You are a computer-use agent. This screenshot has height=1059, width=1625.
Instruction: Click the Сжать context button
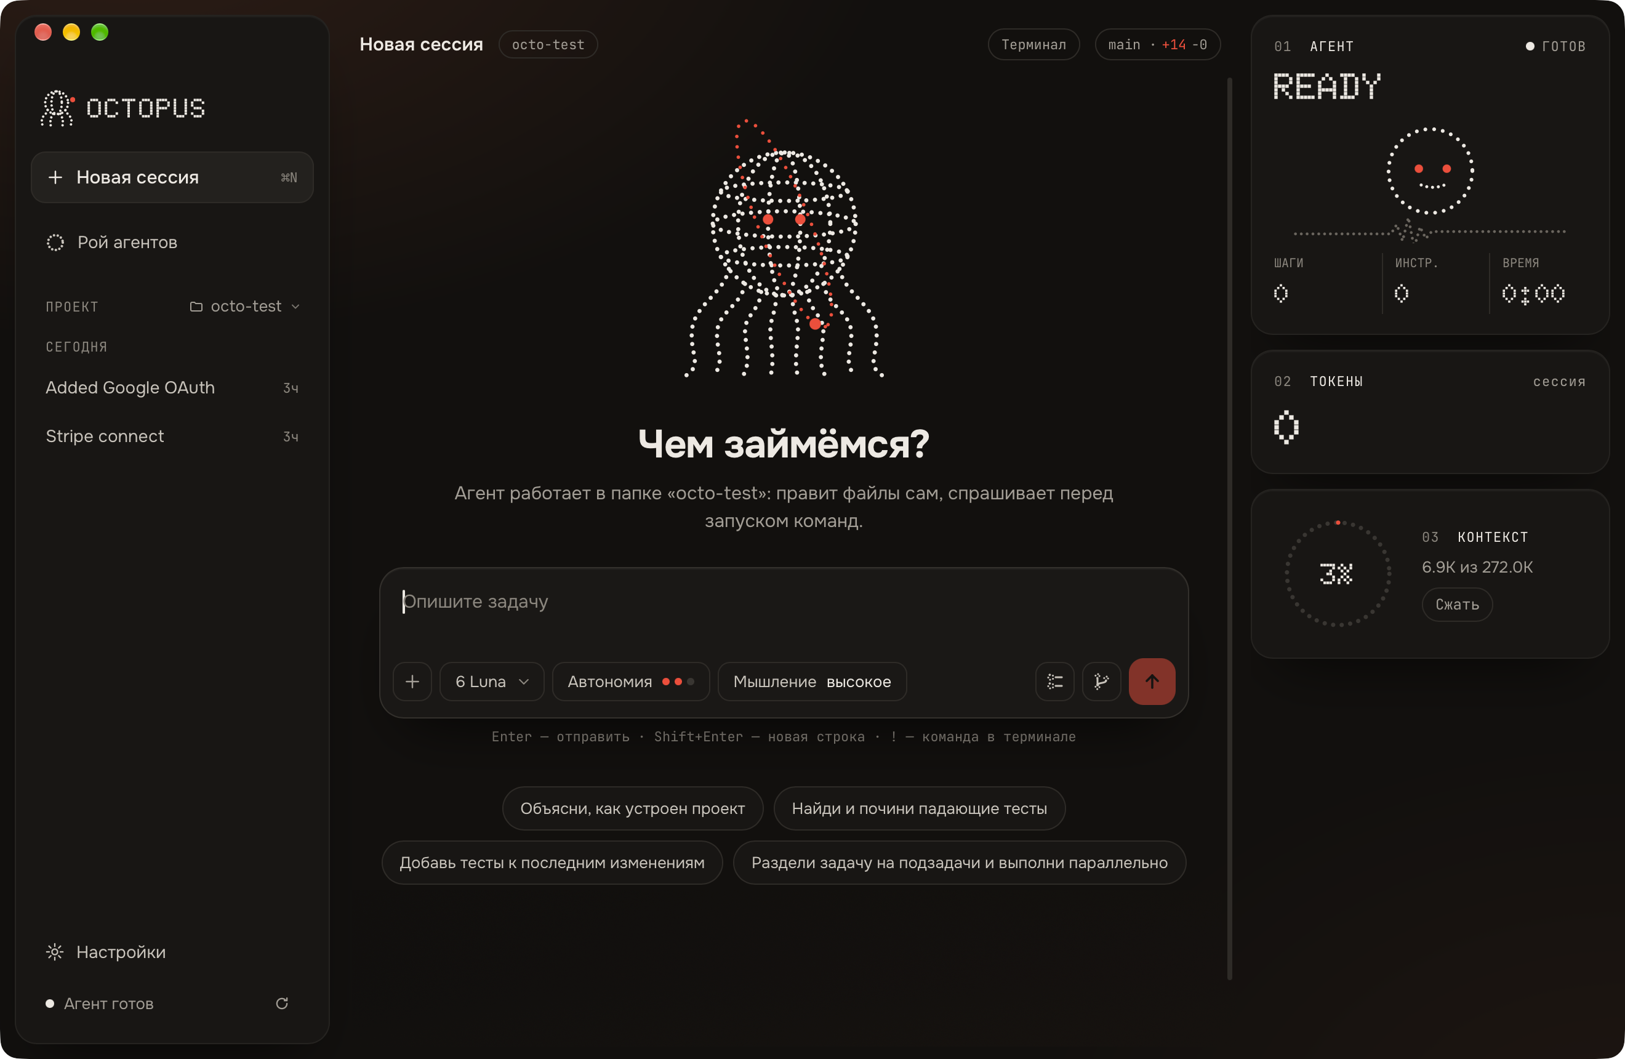coord(1457,605)
